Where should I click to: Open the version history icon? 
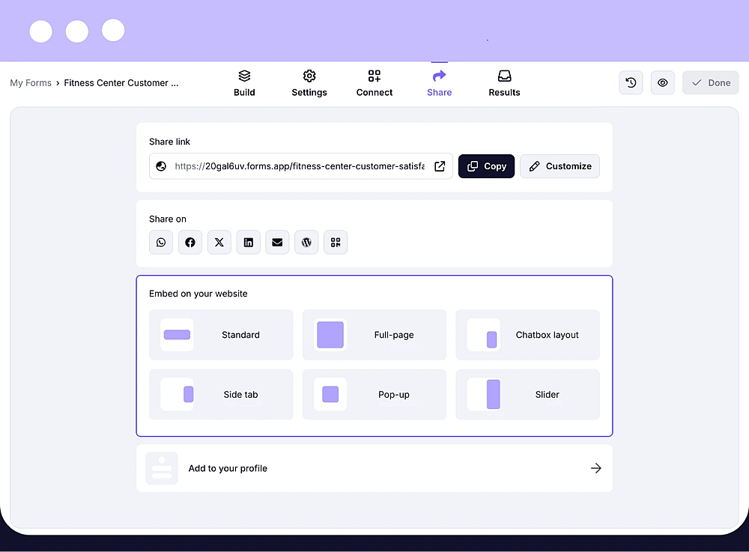[x=631, y=82]
